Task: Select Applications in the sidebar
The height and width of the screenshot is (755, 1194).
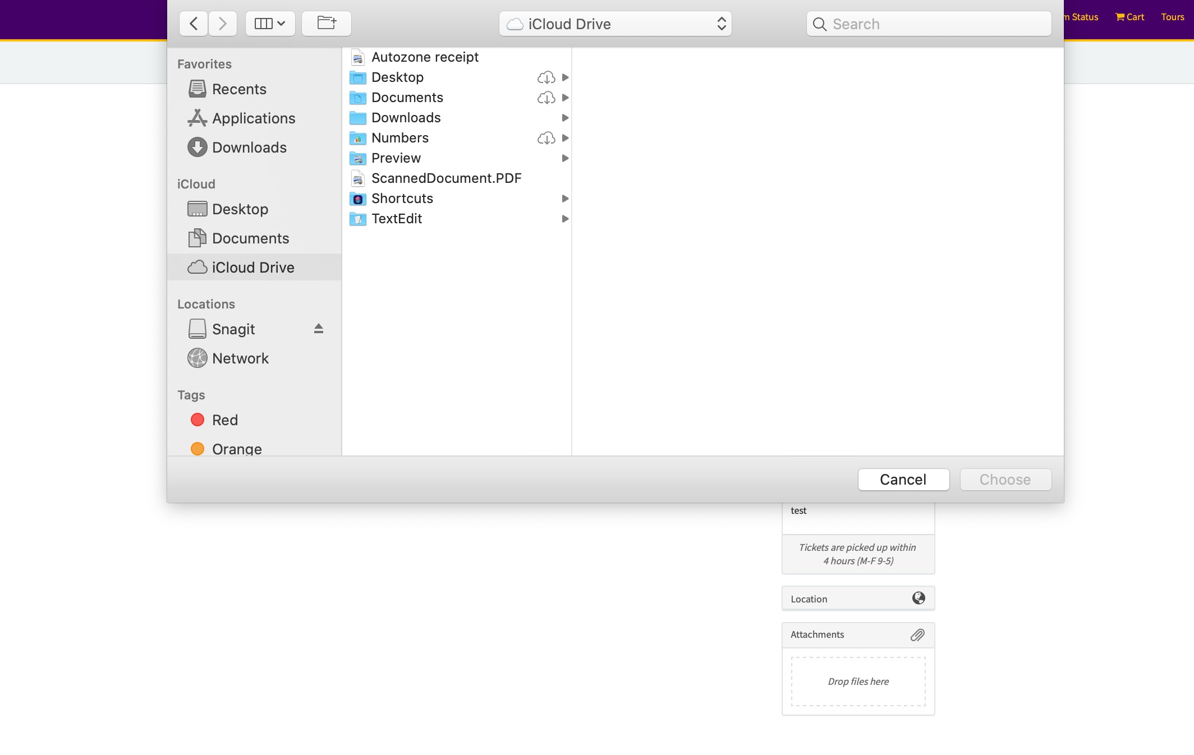Action: (x=253, y=118)
